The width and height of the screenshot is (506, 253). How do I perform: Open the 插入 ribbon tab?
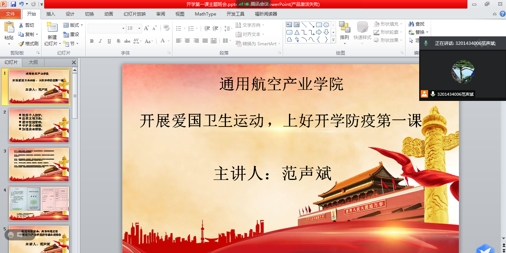tap(50, 14)
